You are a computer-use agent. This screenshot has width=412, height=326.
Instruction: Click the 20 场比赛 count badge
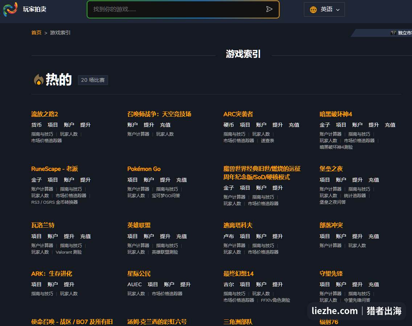pyautogui.click(x=93, y=80)
